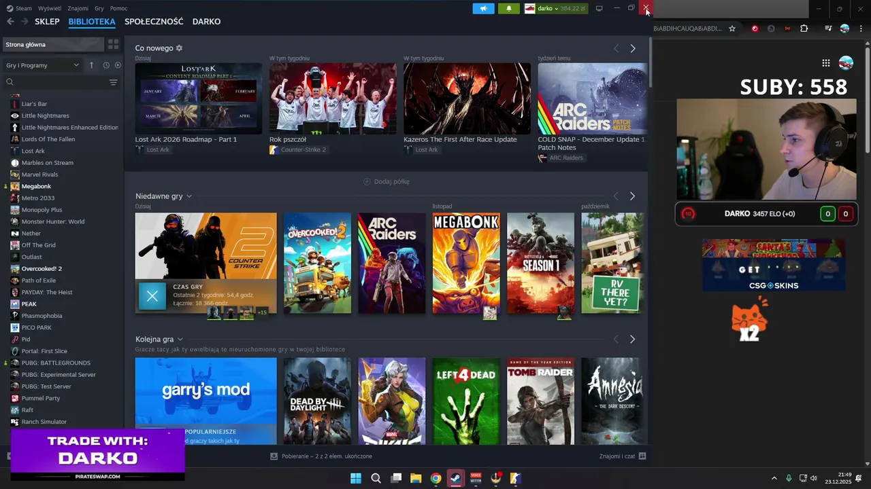Open Google apps grid in Chrome

tap(826, 63)
